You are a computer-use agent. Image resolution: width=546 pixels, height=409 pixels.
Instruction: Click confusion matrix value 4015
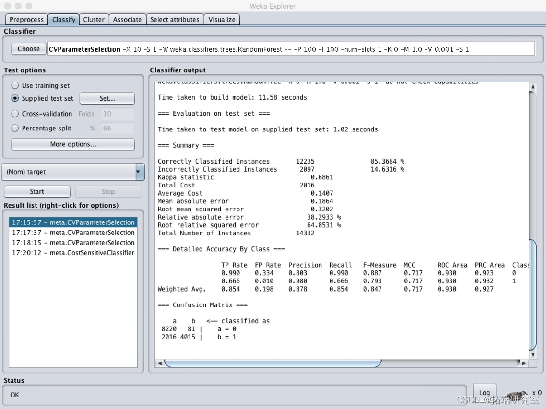pos(188,337)
